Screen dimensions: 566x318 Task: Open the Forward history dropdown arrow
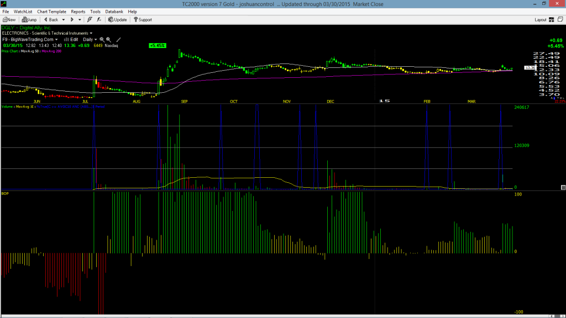[80, 20]
